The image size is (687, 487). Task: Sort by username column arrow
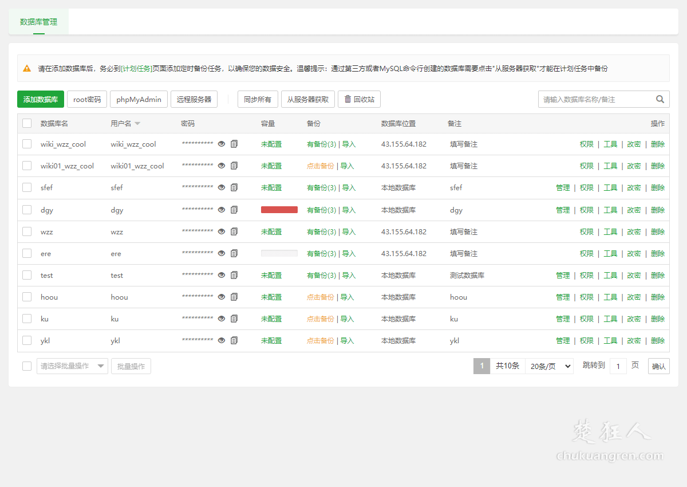137,124
